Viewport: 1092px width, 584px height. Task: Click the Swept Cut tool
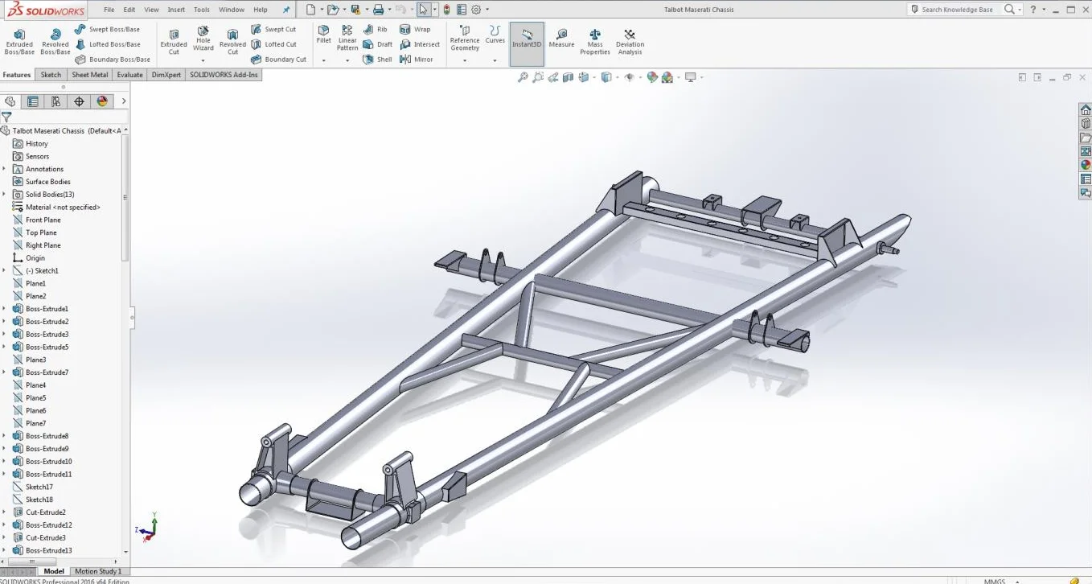(273, 29)
